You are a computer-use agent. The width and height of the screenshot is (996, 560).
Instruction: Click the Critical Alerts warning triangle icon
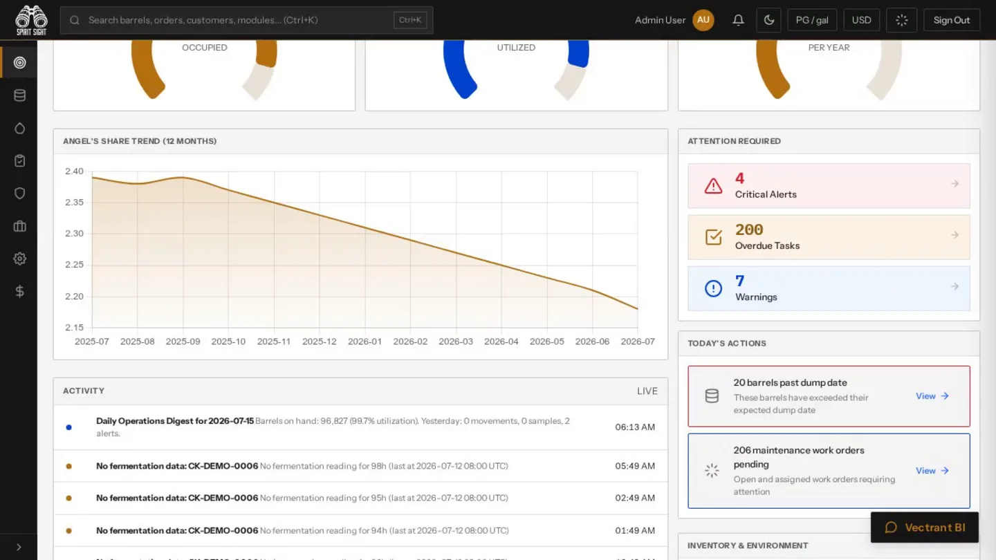point(713,186)
